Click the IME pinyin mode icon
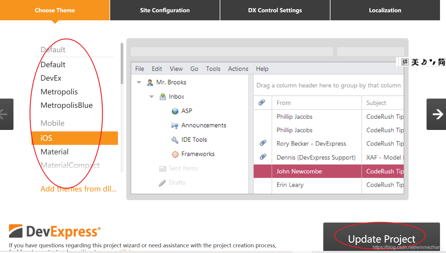Image resolution: width=446 pixels, height=253 pixels. click(x=405, y=62)
